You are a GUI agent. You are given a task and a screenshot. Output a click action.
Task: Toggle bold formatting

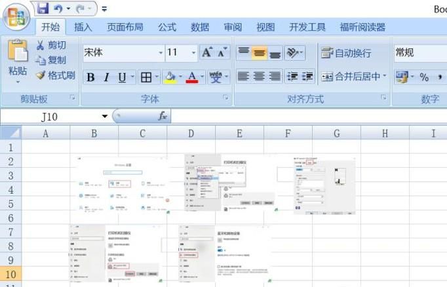point(90,77)
